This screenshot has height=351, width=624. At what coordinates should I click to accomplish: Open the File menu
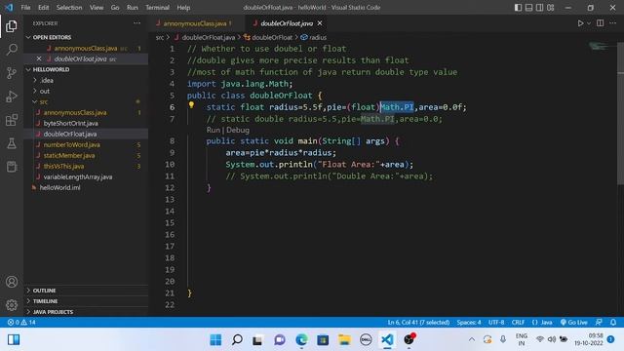tap(25, 8)
